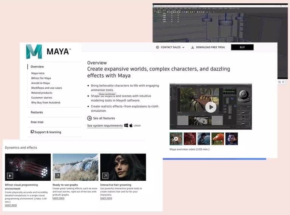This screenshot has height=215, width=290.
Task: Open the woman's portrait hair grooming image
Action: click(x=123, y=167)
